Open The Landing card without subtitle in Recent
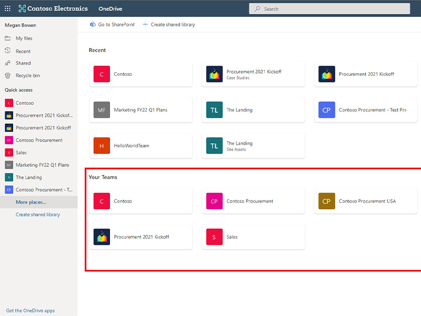This screenshot has height=316, width=421. click(x=253, y=110)
